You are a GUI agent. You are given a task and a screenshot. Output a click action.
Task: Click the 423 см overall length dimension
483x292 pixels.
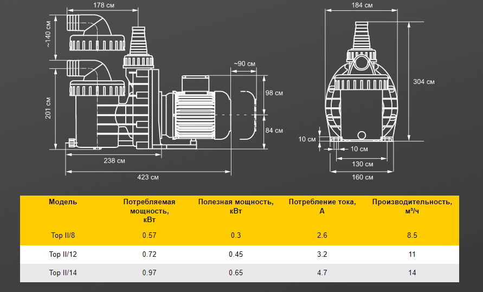(x=147, y=177)
